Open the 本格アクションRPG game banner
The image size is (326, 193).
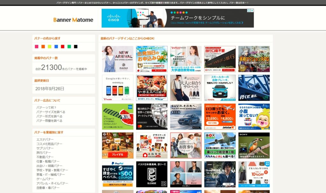coord(254,59)
